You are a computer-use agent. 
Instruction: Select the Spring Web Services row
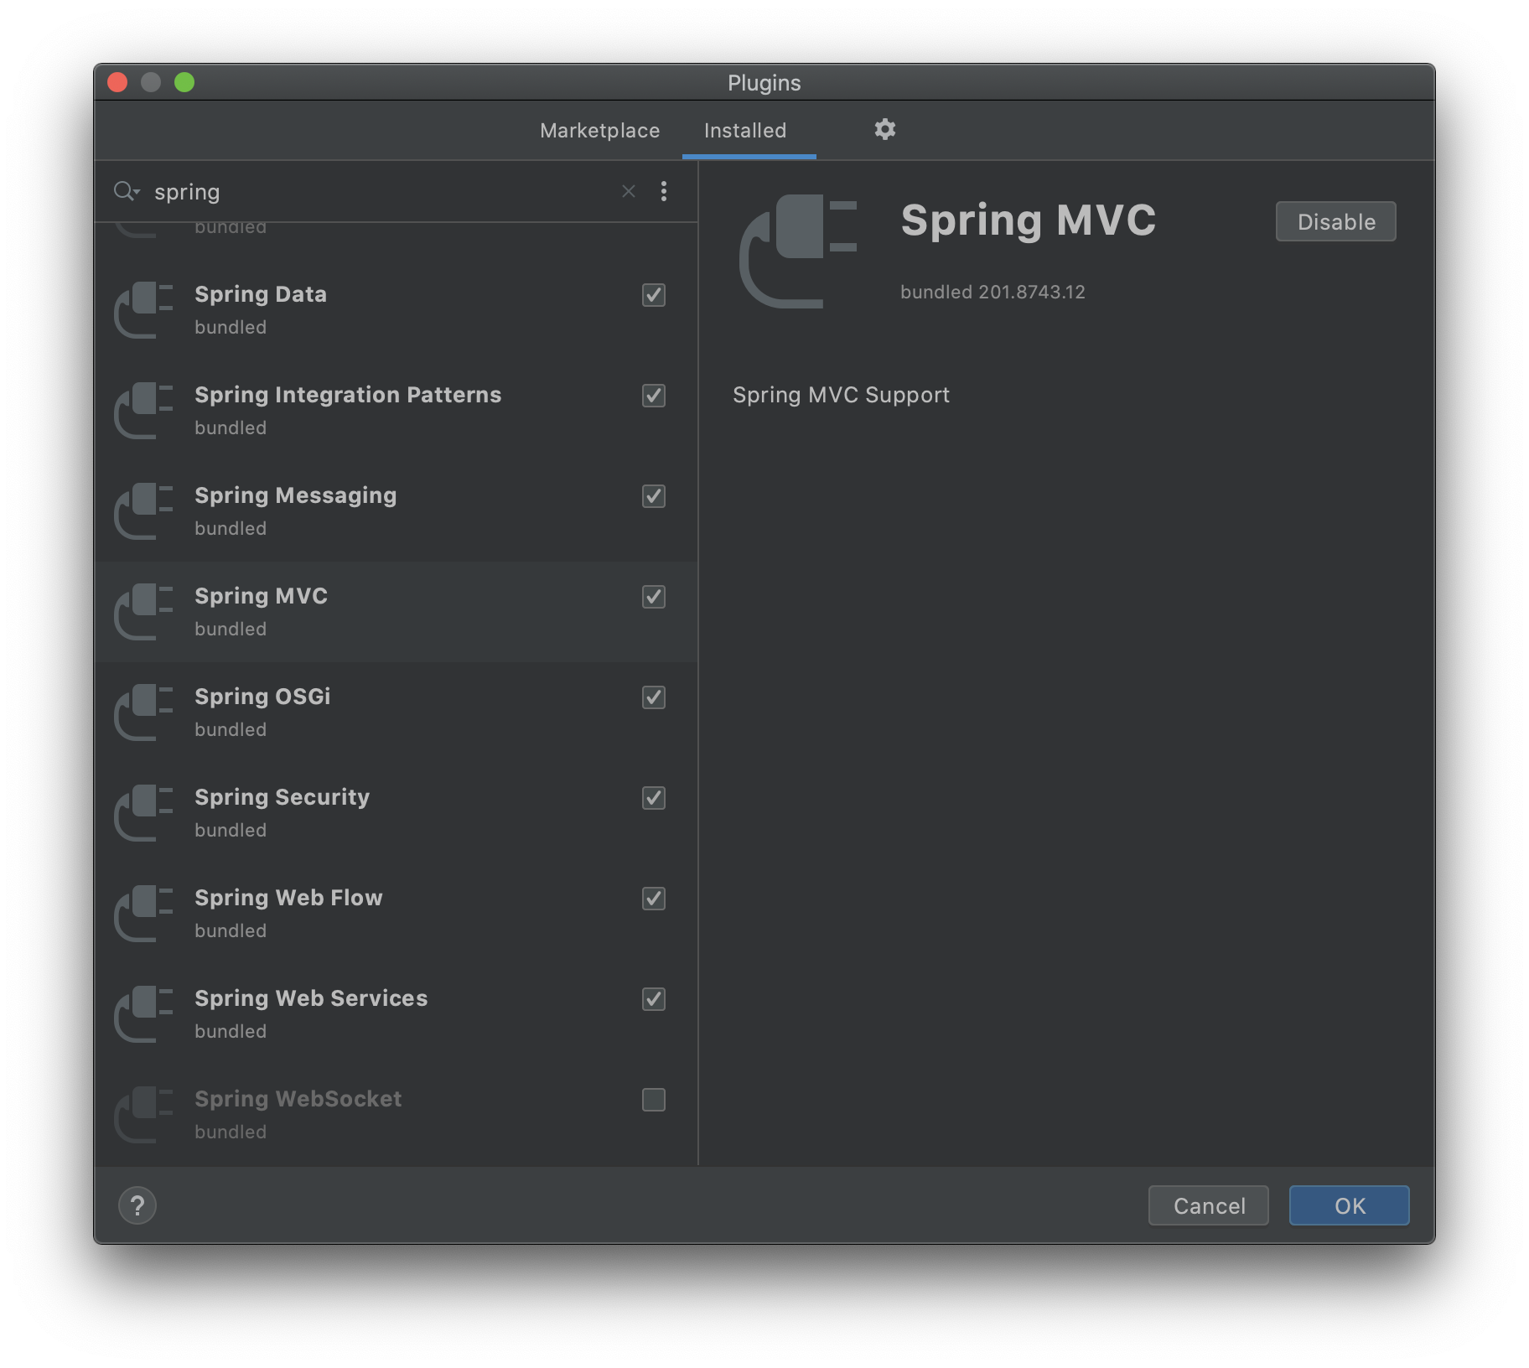point(397,1014)
